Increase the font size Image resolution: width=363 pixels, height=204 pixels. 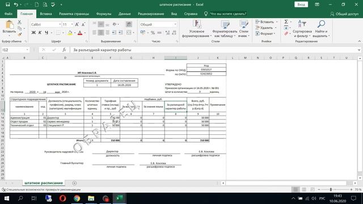[77, 24]
